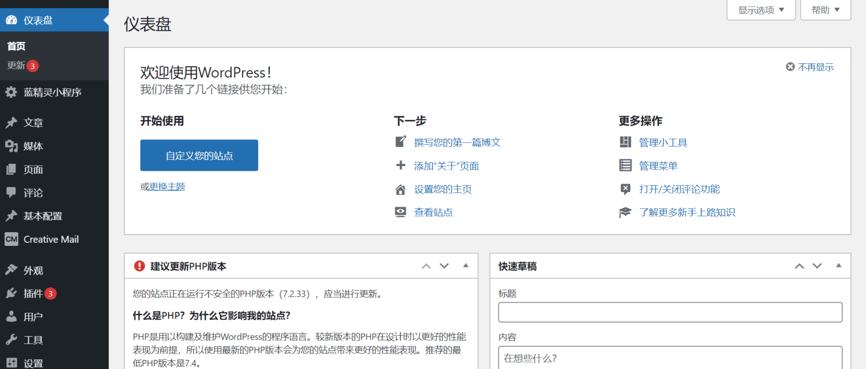Collapse the 建议更新PHP版本 panel
The height and width of the screenshot is (369, 866).
click(x=466, y=266)
